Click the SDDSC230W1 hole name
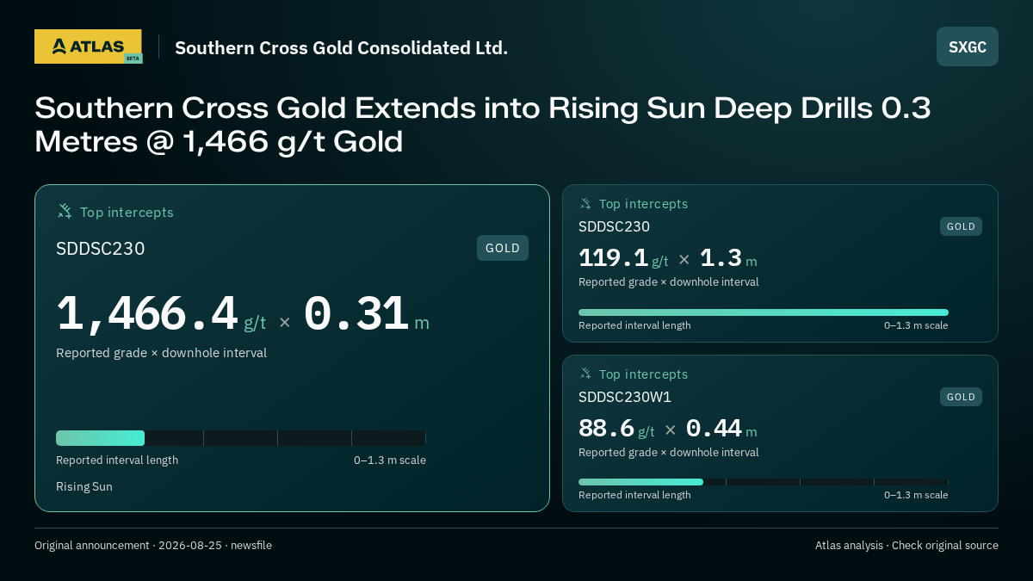1033x581 pixels. tap(625, 397)
